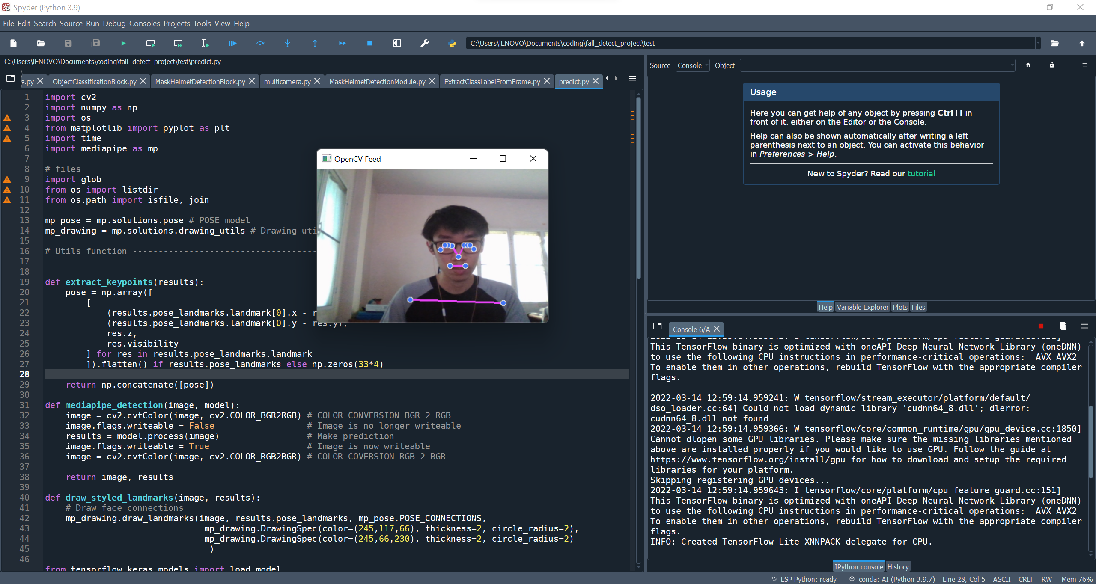
Task: Click the Stop debugging square icon
Action: [x=369, y=43]
